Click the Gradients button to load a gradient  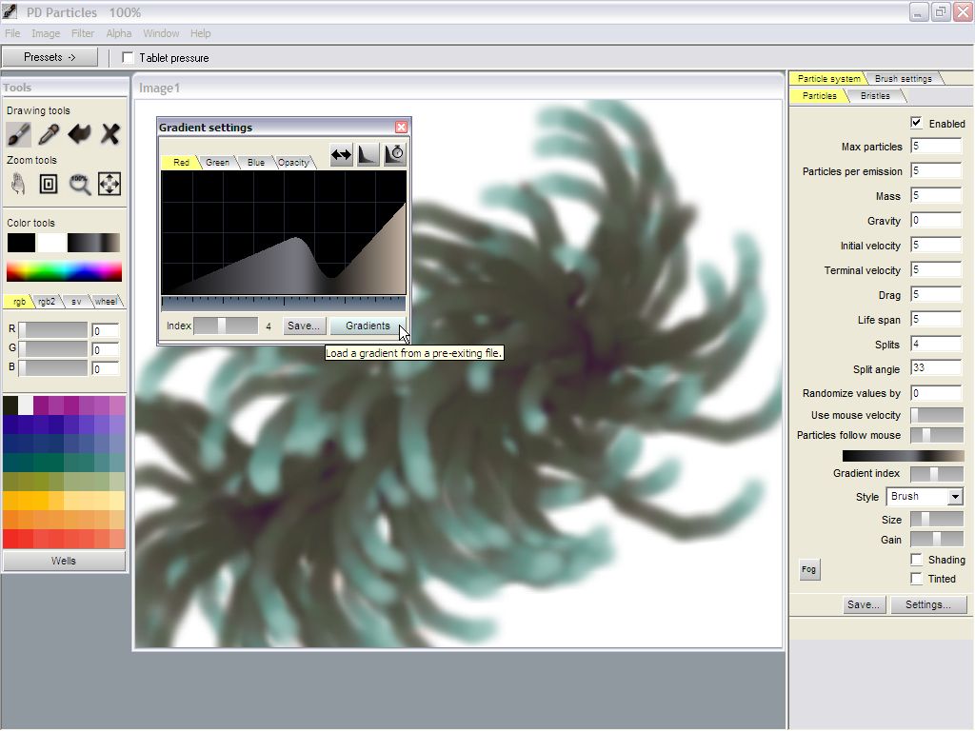368,326
